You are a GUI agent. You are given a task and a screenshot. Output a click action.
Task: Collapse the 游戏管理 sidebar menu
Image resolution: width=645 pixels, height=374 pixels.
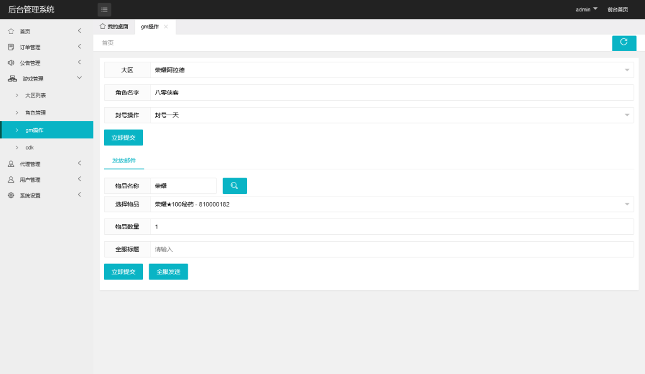[79, 78]
